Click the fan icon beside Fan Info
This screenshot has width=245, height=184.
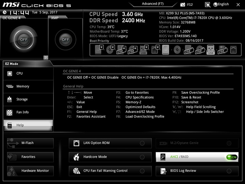[x=10, y=112]
